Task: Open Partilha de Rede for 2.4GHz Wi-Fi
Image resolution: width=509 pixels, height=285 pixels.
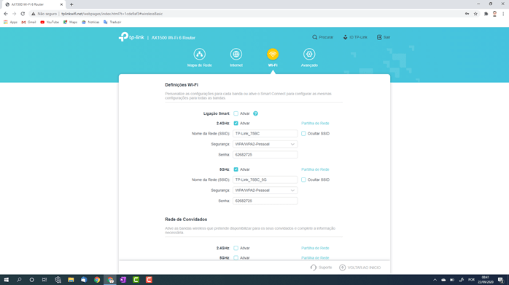Action: click(315, 124)
